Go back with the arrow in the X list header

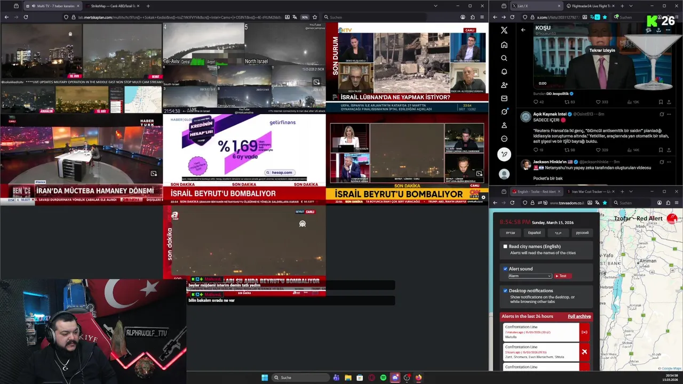point(523,30)
